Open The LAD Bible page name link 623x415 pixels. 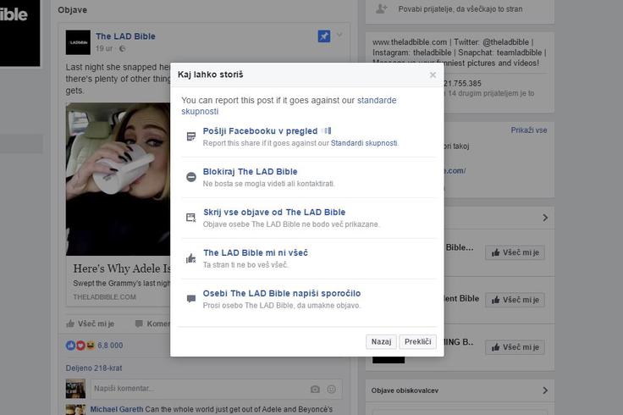coord(125,36)
